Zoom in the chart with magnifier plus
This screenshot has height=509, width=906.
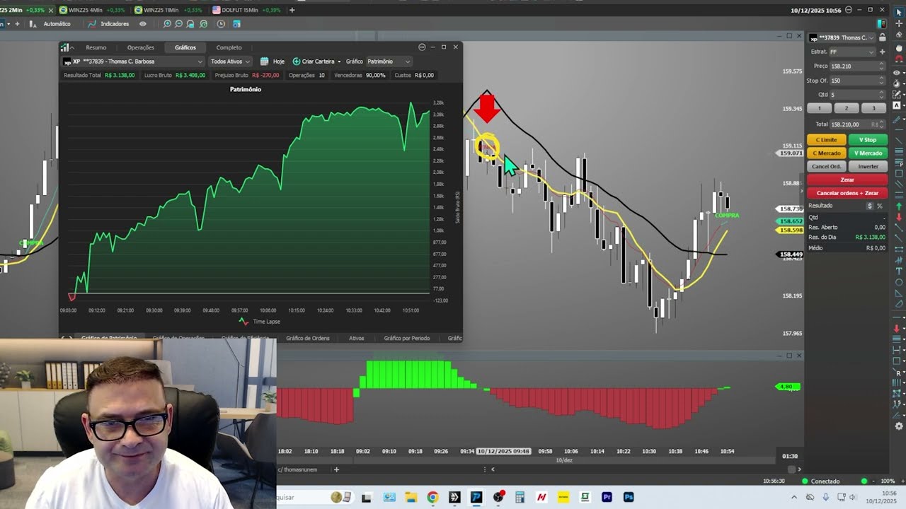tap(167, 24)
